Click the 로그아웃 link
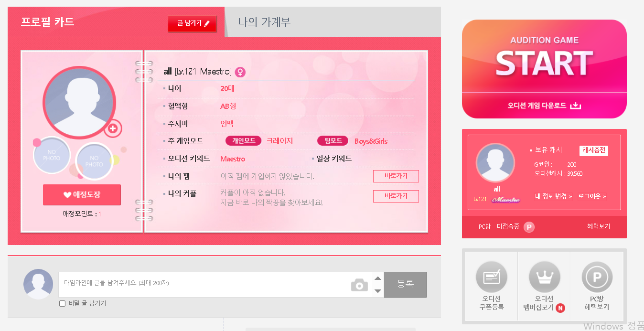Screen dimensions: 644x331 [592, 196]
